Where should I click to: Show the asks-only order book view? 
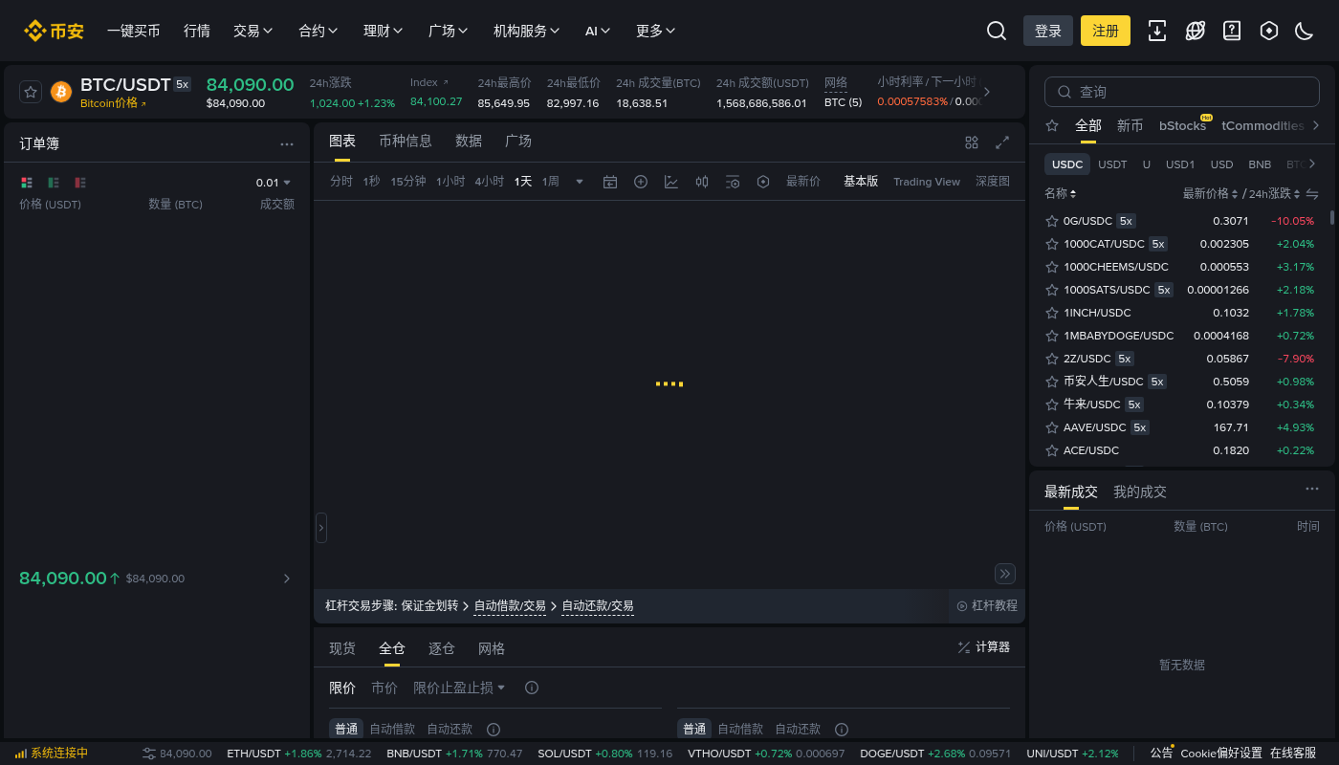click(80, 183)
